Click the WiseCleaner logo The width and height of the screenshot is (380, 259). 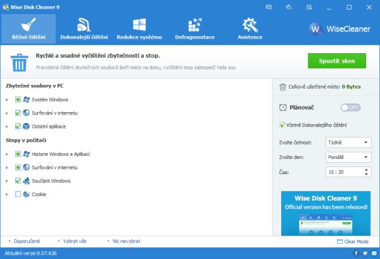(x=339, y=29)
